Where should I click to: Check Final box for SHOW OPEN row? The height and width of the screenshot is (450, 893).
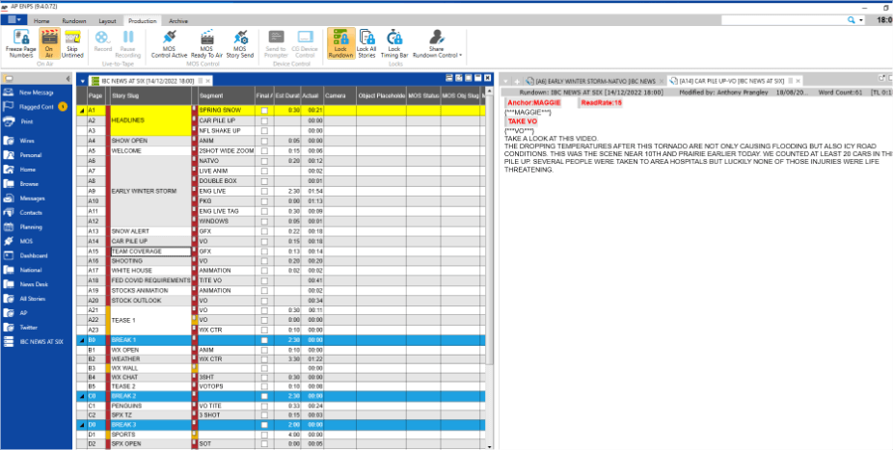tap(264, 141)
